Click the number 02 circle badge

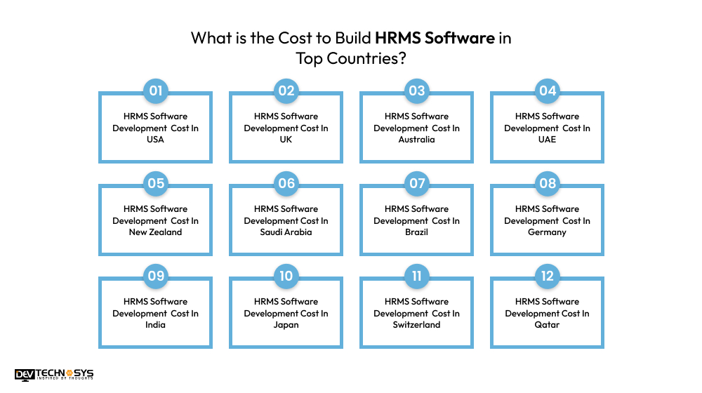[x=286, y=91]
